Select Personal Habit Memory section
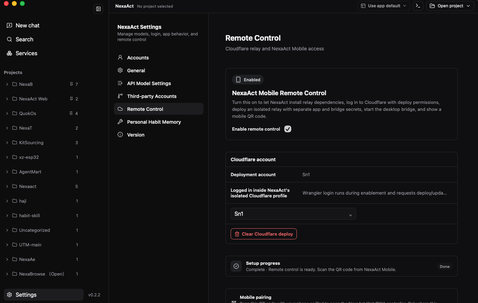The height and width of the screenshot is (303, 478). tap(159, 122)
